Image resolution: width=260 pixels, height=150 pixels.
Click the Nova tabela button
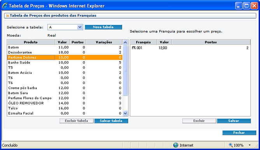(103, 27)
